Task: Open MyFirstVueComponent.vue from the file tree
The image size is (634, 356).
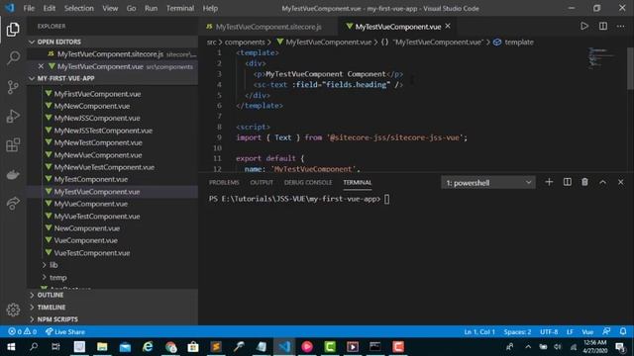Action: pos(97,94)
